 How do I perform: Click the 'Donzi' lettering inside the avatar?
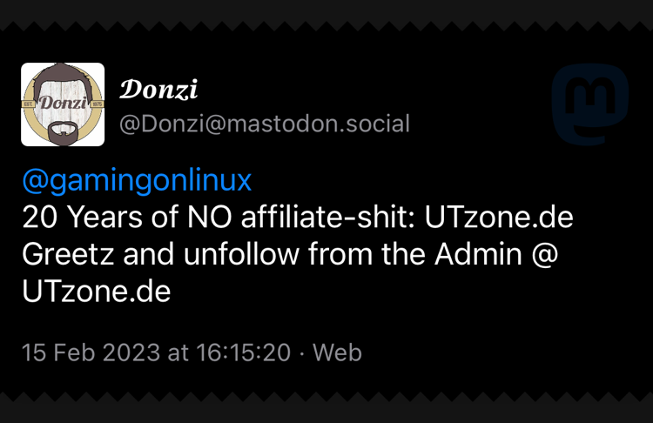click(x=62, y=104)
